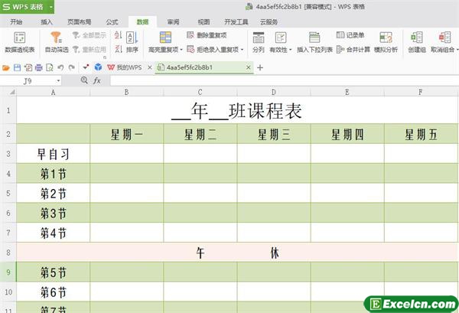459x313 pixels.
Task: Click the 自动筛选 auto filter funnel icon
Action: [x=56, y=37]
